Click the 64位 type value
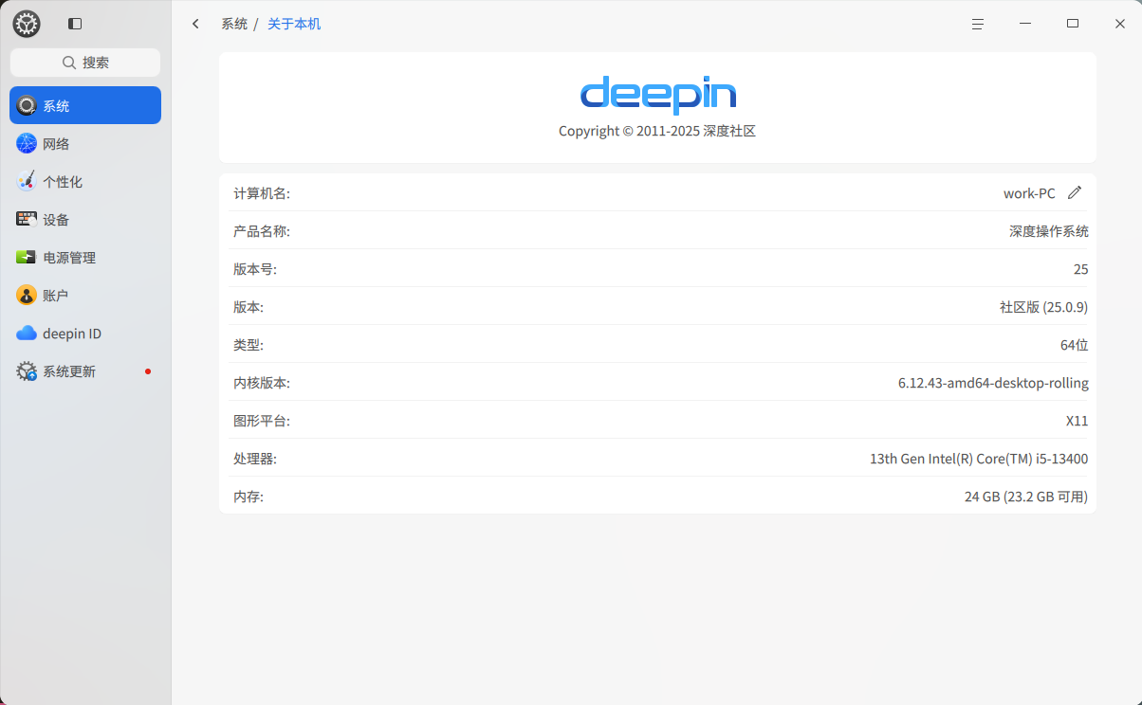The height and width of the screenshot is (705, 1142). 1075,345
